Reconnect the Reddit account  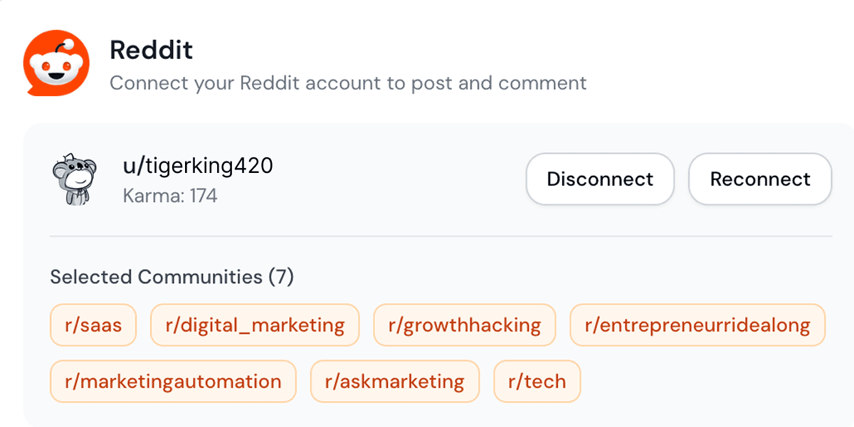click(759, 179)
